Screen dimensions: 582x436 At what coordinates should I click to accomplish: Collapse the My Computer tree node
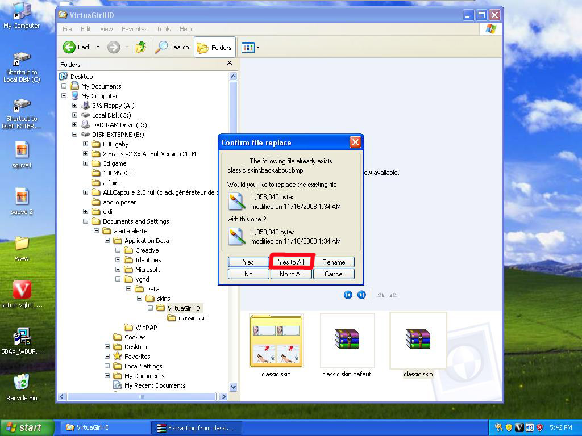[64, 95]
